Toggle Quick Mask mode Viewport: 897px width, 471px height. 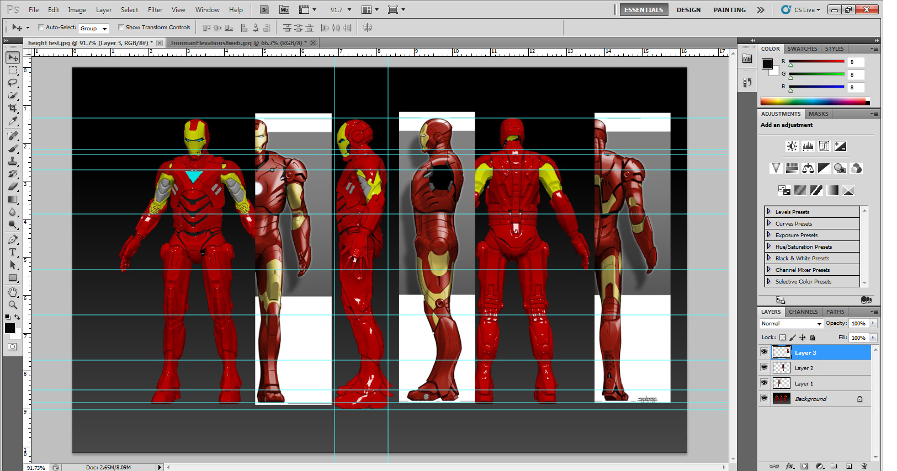13,347
